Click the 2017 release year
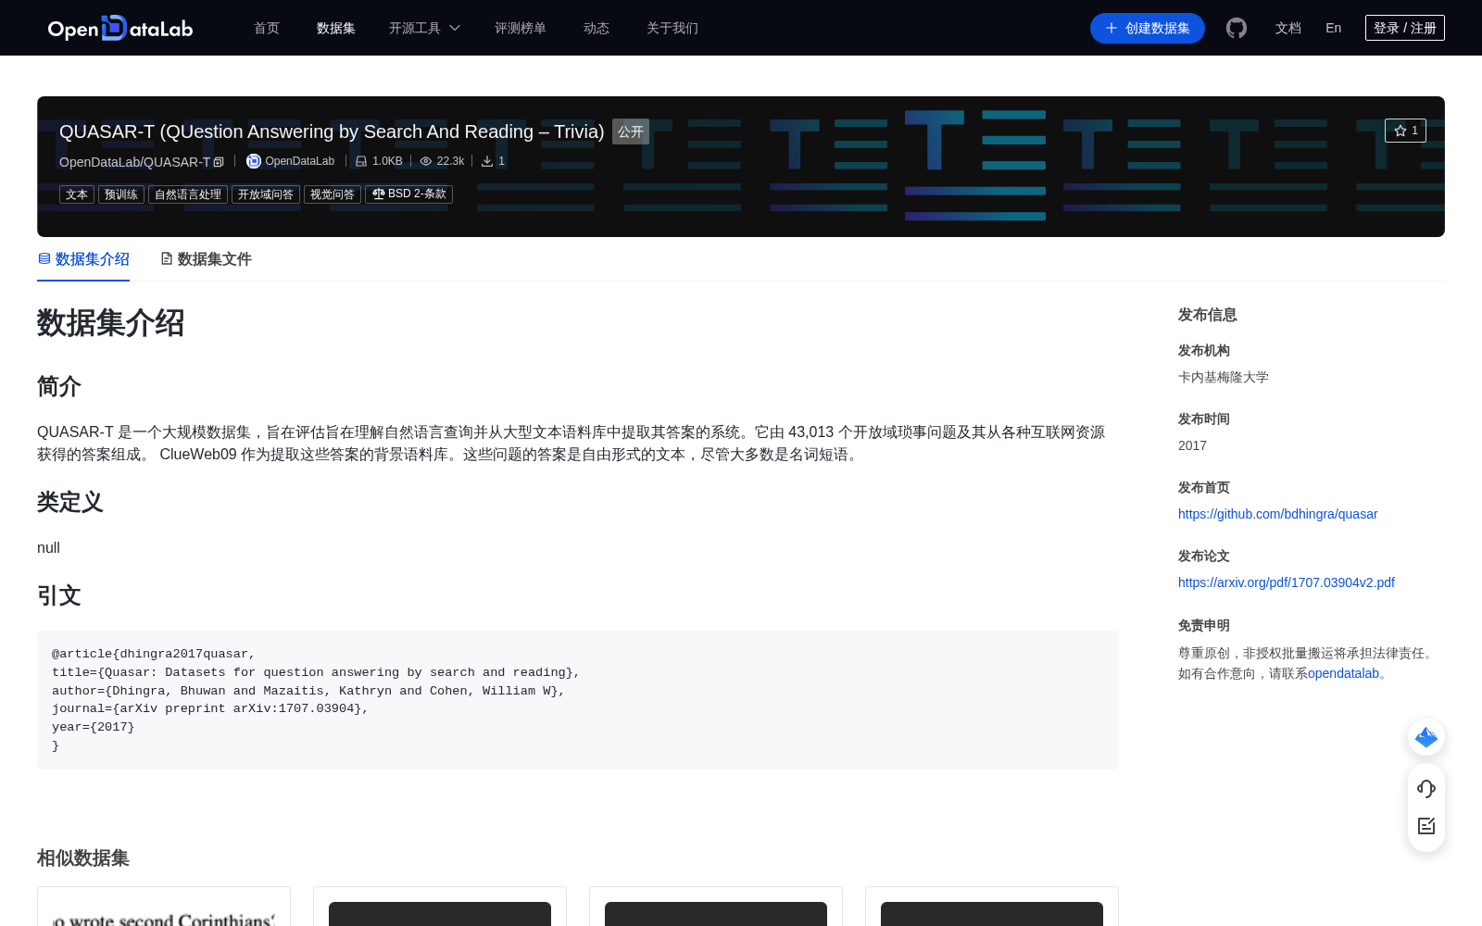The image size is (1482, 926). click(x=1192, y=445)
